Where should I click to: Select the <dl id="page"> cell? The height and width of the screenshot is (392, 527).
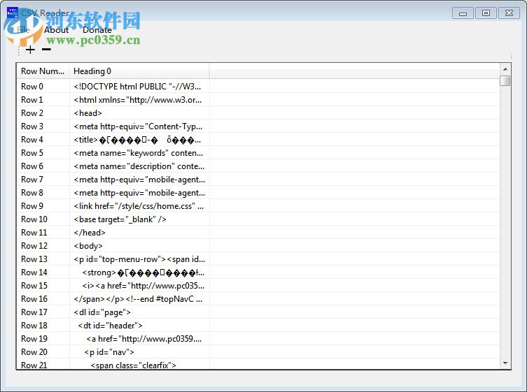[x=139, y=312]
